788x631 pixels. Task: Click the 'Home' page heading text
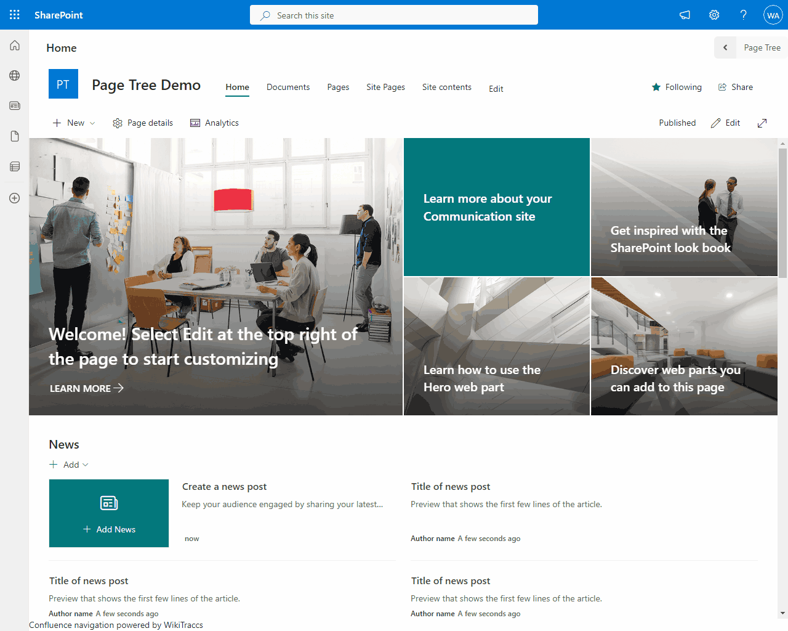[x=62, y=48]
